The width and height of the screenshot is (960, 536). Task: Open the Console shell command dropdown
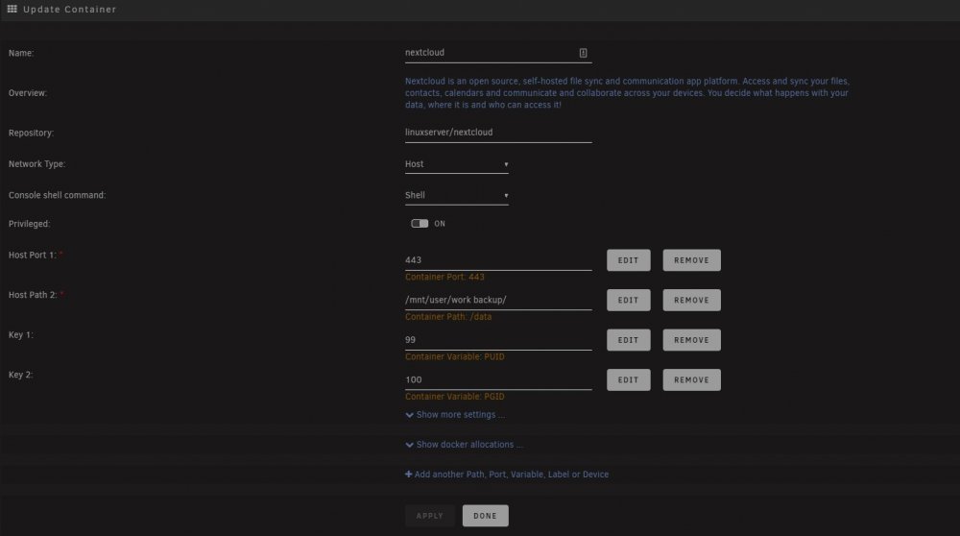[x=457, y=195]
